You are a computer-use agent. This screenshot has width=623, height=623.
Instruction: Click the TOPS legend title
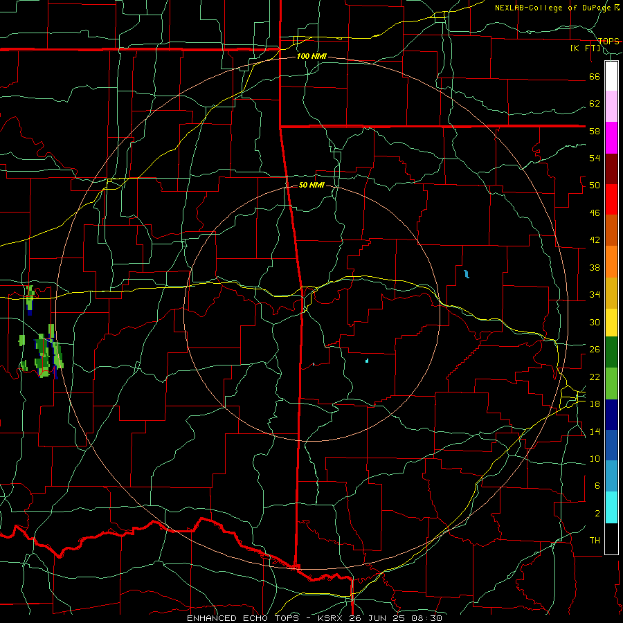608,42
